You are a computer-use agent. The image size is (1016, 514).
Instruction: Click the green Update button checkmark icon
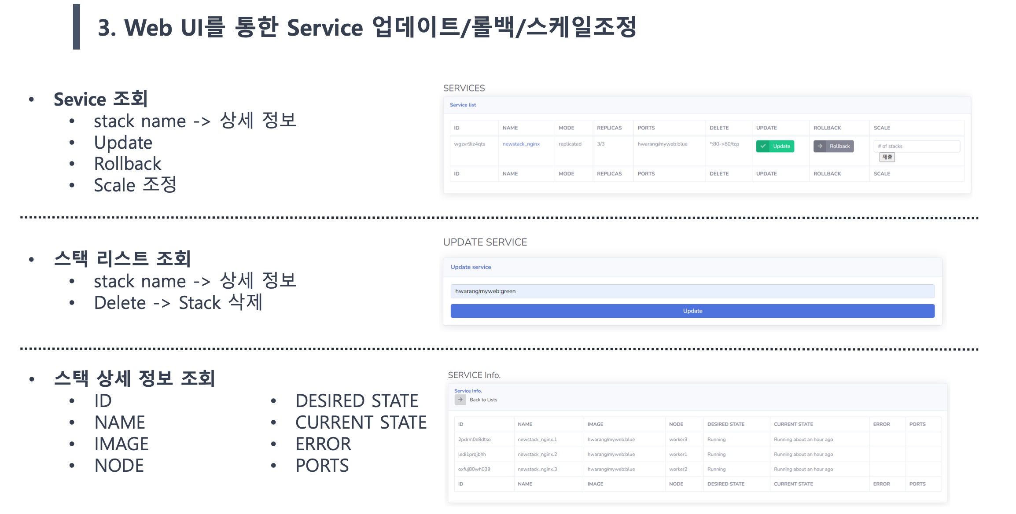[x=763, y=146]
